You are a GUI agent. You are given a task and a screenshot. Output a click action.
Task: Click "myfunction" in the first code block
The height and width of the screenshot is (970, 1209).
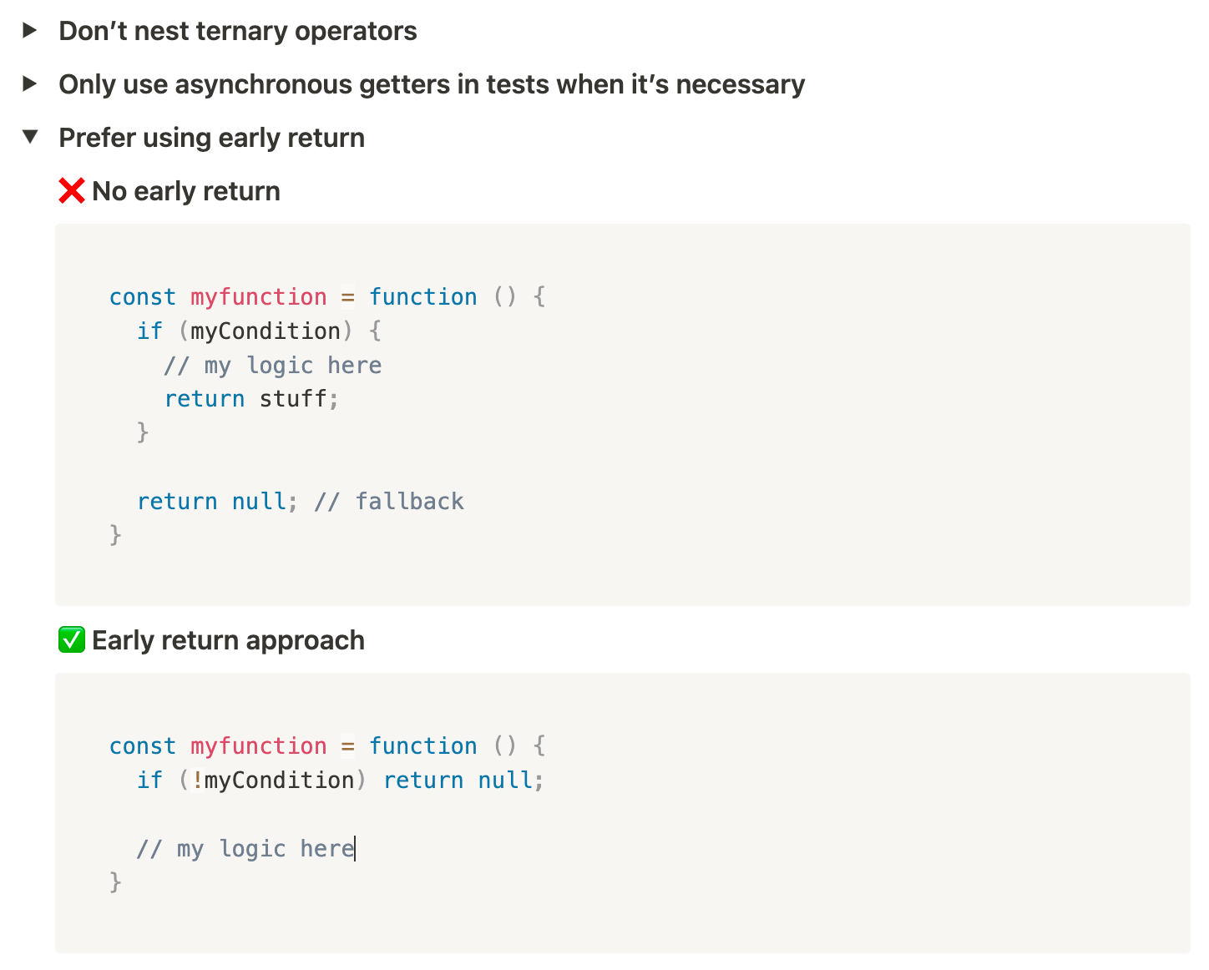(x=259, y=297)
